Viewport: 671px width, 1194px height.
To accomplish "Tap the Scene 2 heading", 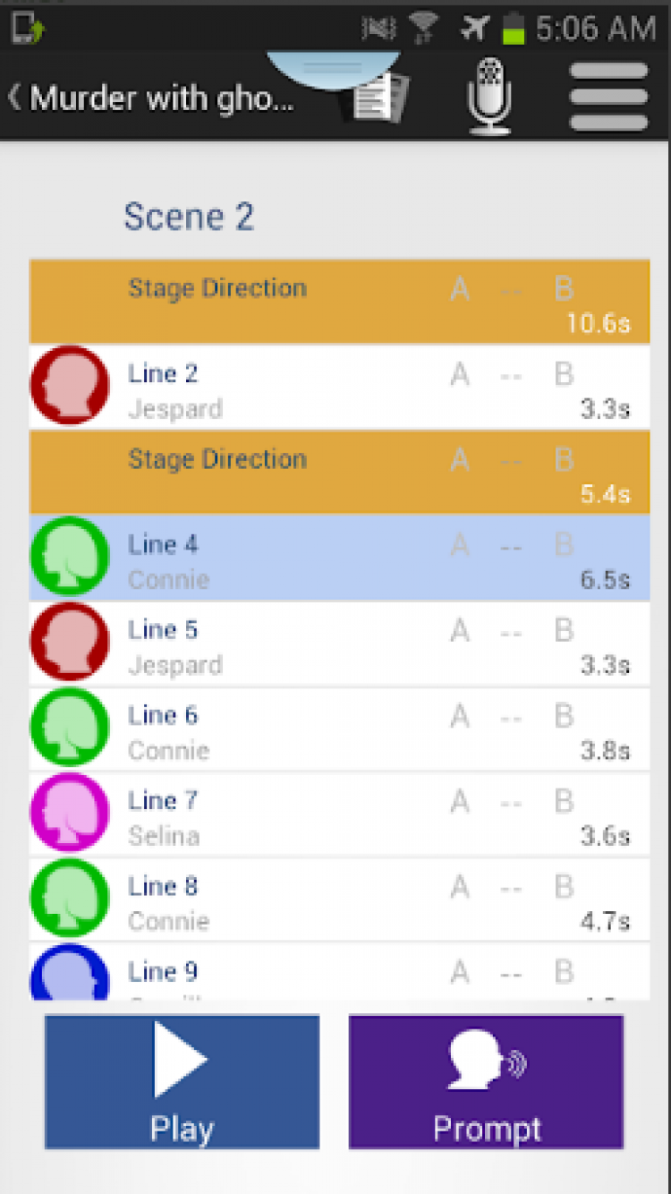I will (188, 217).
